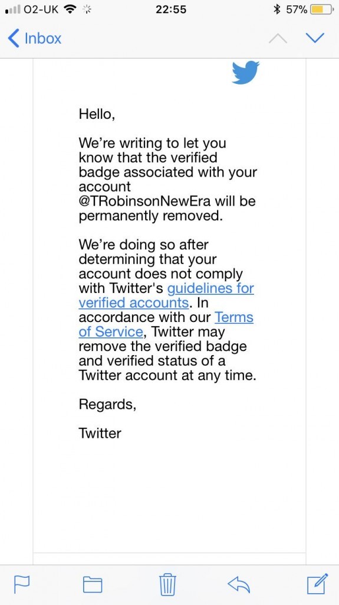Viewport: 339px width, 605px height.
Task: Open the "guidelines for" link
Action: 210,288
